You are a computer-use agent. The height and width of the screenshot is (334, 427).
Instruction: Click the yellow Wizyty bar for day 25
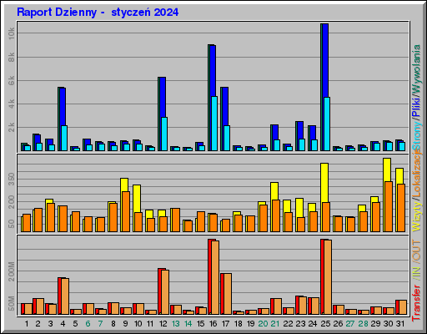click(x=324, y=183)
